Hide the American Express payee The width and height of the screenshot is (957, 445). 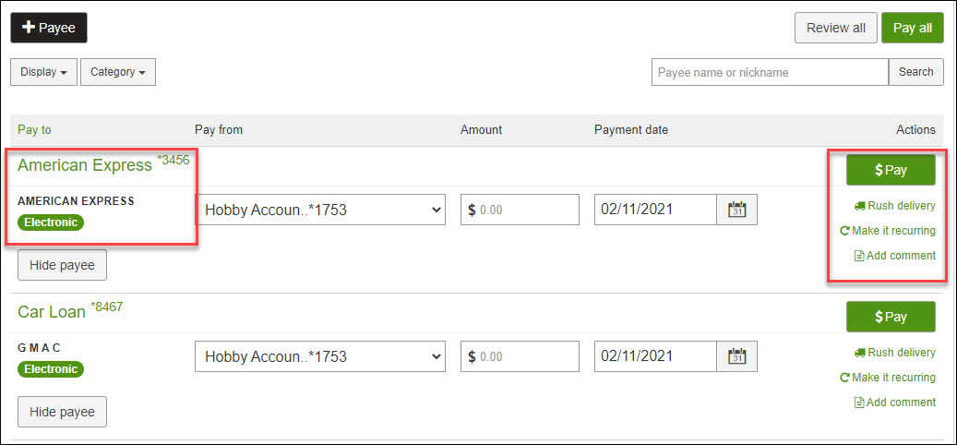[x=62, y=265]
